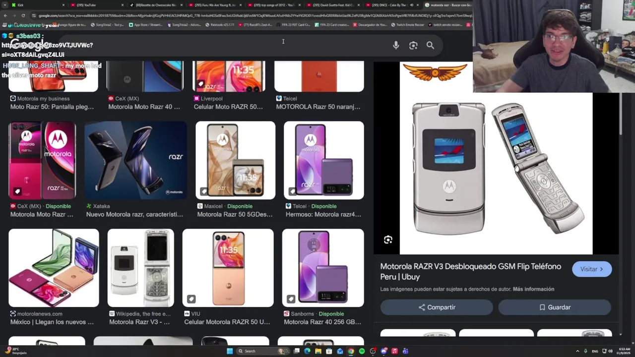
Task: Show hidden system tray icons chevron
Action: [x=577, y=351]
